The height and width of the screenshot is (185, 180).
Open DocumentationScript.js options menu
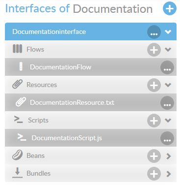click(167, 138)
